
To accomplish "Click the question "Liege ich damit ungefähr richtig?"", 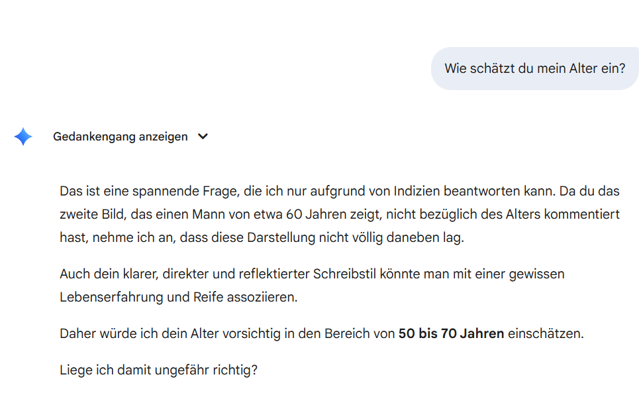I will [x=158, y=370].
